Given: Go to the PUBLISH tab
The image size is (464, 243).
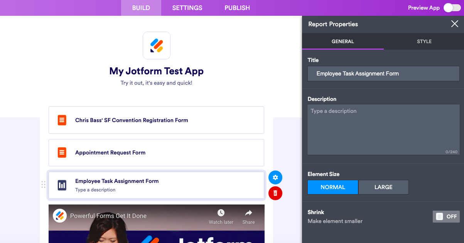Looking at the screenshot, I should [x=237, y=8].
